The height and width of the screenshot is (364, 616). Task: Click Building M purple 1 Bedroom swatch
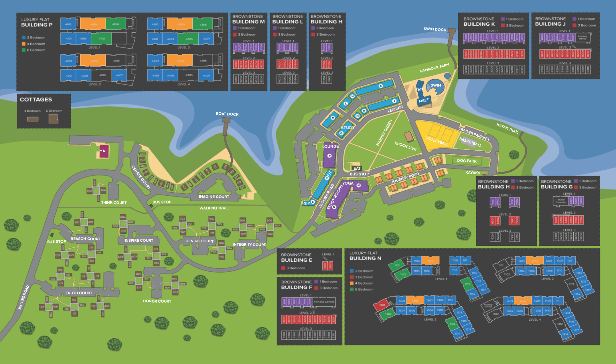click(235, 28)
